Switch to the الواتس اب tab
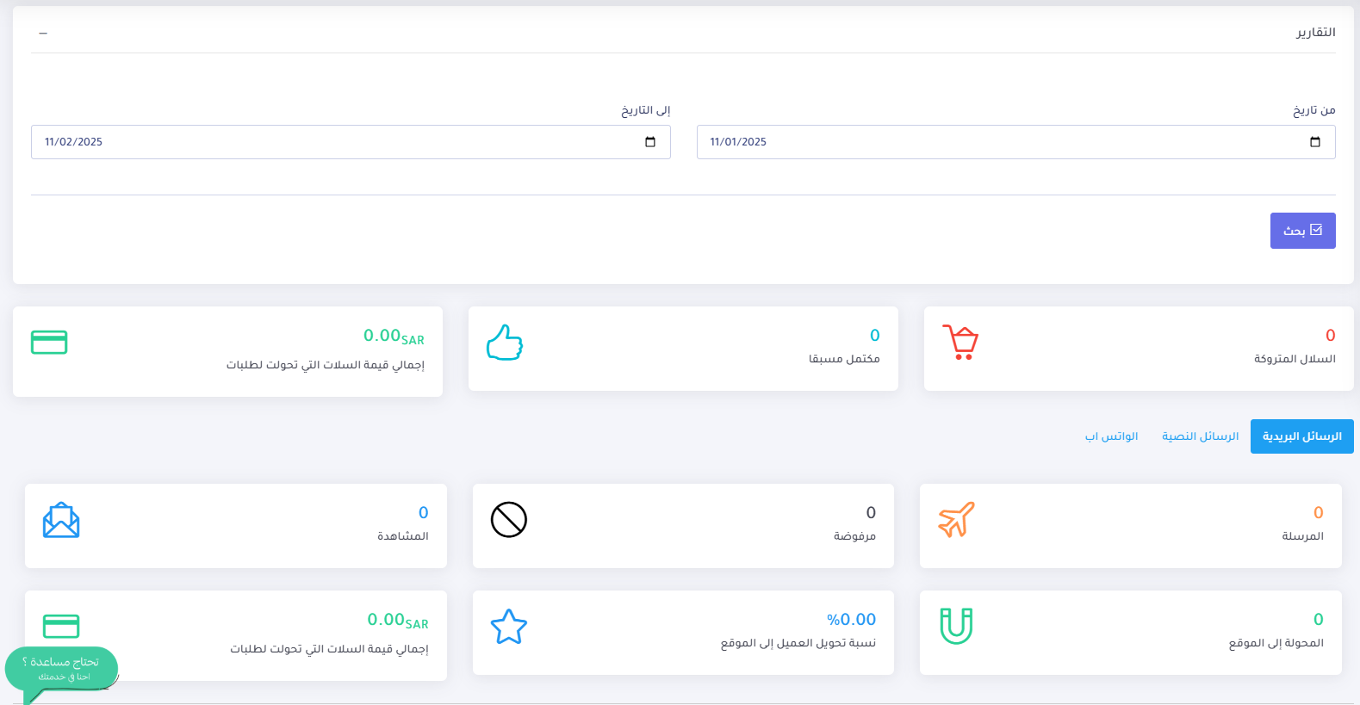1360x705 pixels. pos(1111,436)
